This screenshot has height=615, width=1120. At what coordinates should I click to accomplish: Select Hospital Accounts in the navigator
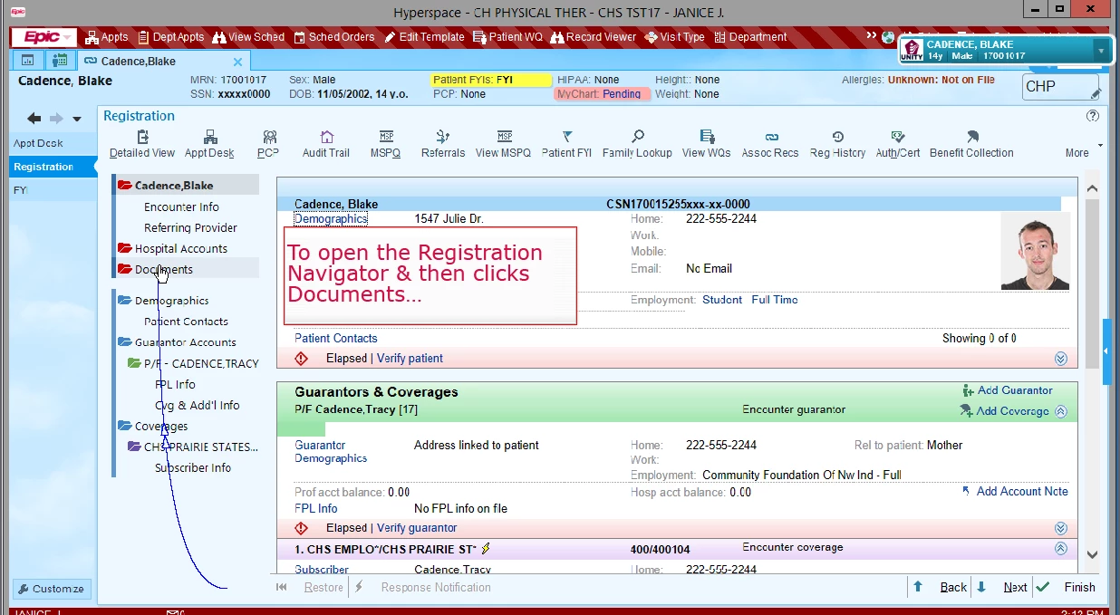pyautogui.click(x=180, y=248)
